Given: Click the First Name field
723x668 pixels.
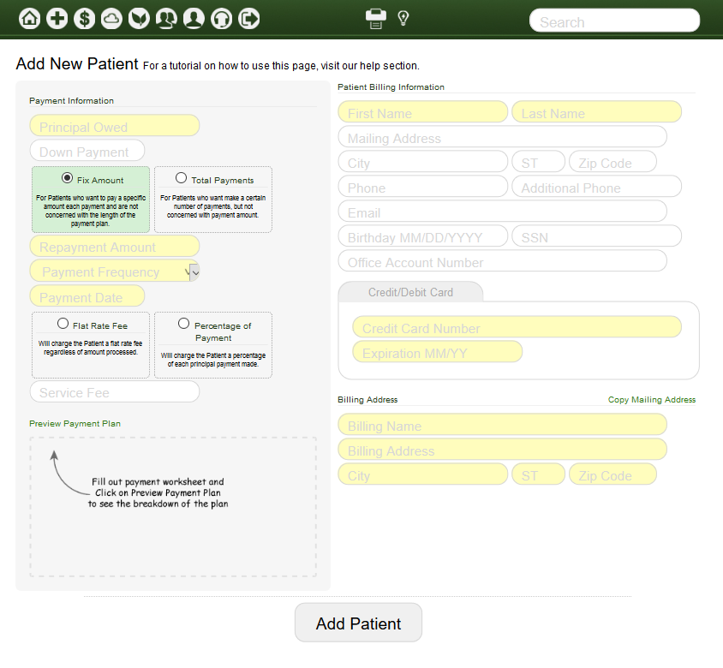Looking at the screenshot, I should [423, 112].
